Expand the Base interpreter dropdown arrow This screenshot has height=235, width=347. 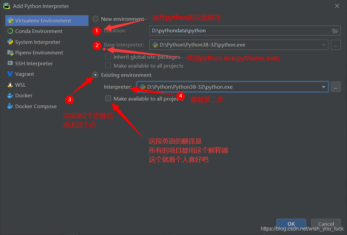[324, 45]
